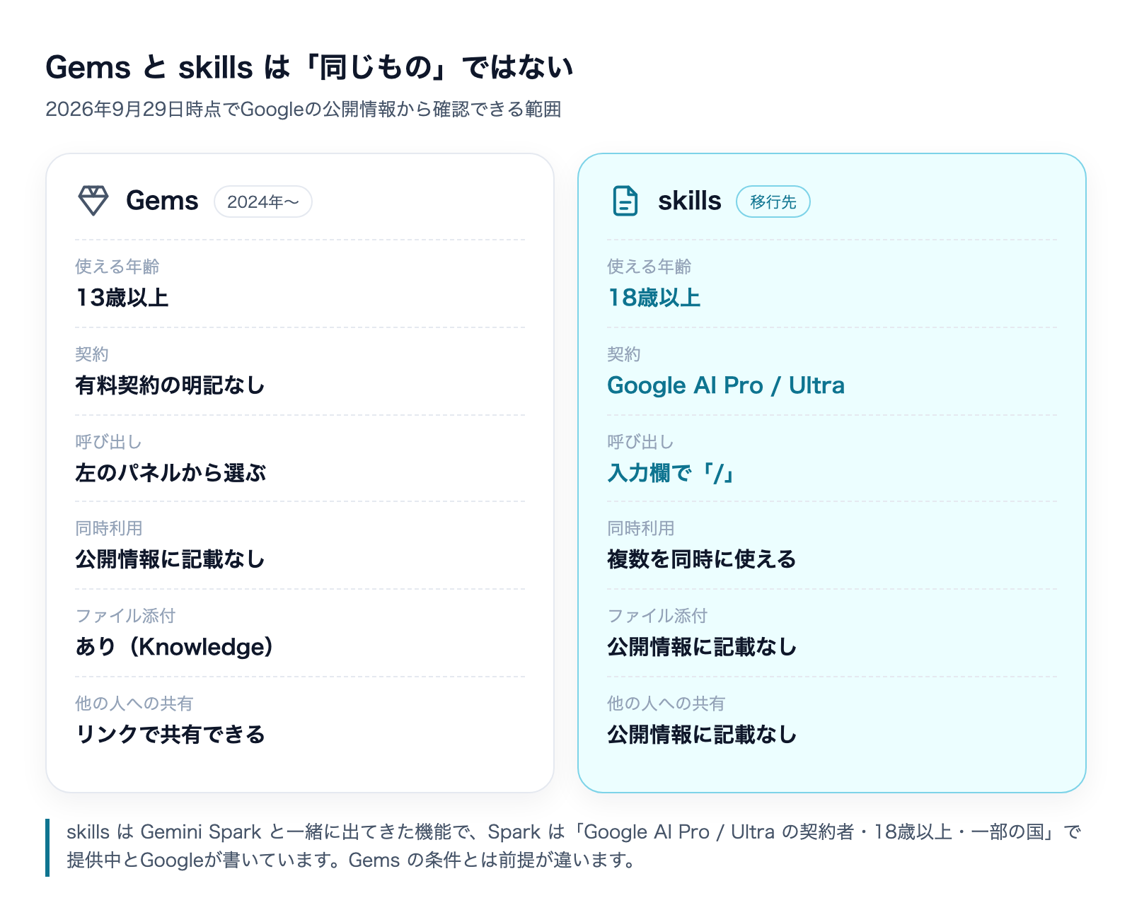Click the footnote starting 'skills は Gemini Spark'
The width and height of the screenshot is (1132, 922).
pyautogui.click(x=574, y=846)
